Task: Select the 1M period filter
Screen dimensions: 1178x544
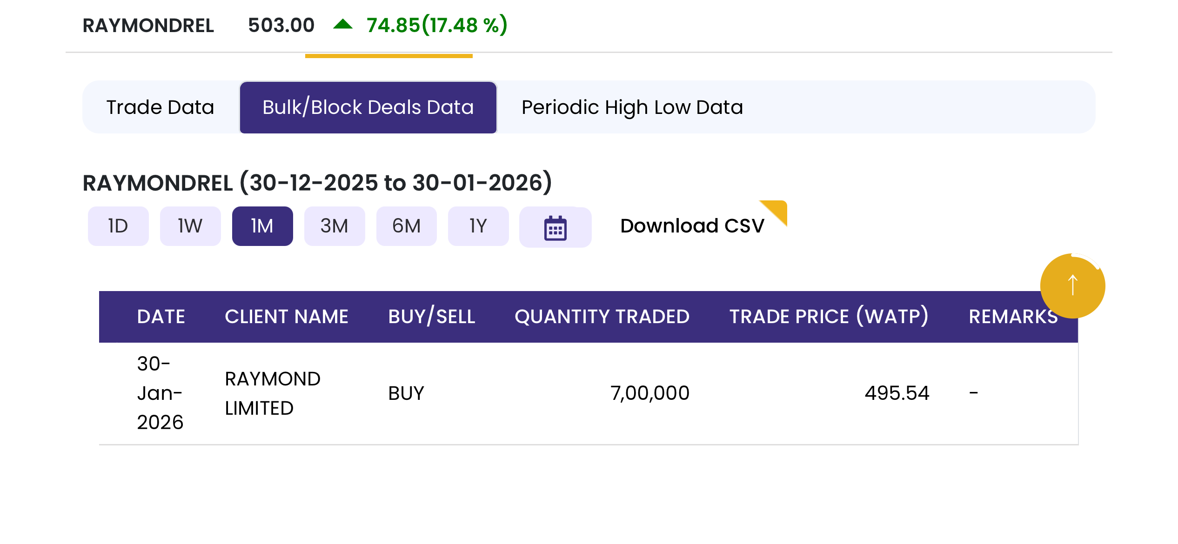Action: click(262, 226)
